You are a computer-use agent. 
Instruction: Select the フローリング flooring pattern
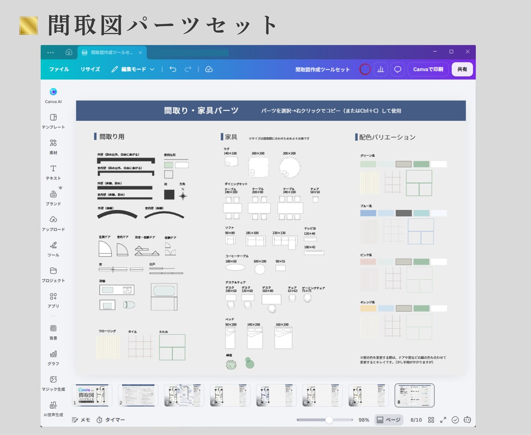tap(108, 347)
